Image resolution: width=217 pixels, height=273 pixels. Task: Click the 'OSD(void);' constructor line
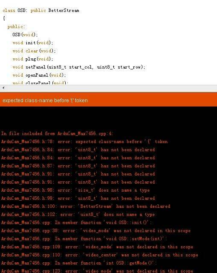tap(25, 34)
